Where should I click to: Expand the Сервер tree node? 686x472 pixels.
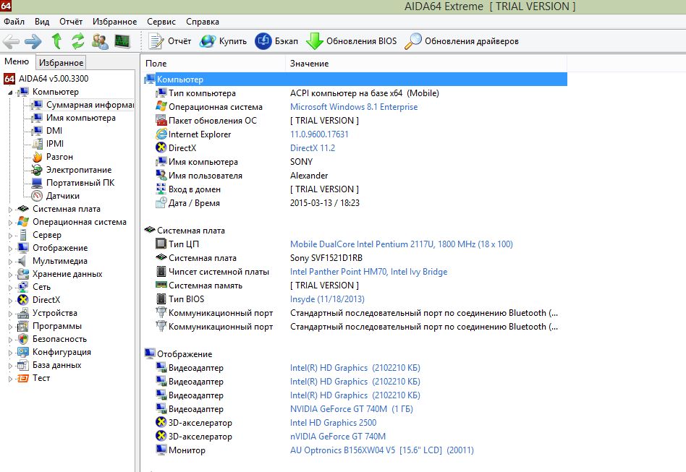(x=10, y=236)
